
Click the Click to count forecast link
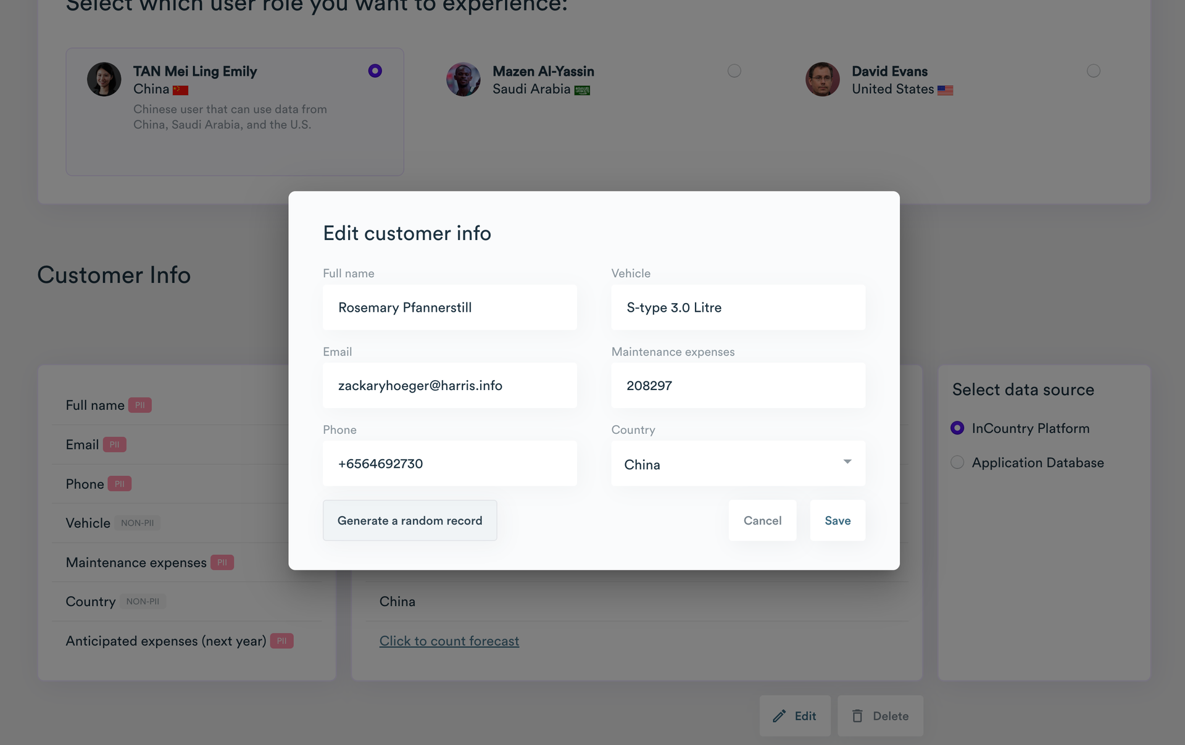[x=449, y=641]
